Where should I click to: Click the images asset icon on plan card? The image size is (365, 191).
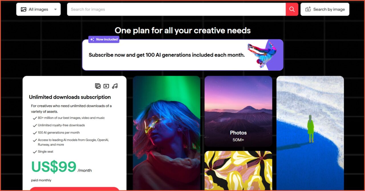[98, 86]
